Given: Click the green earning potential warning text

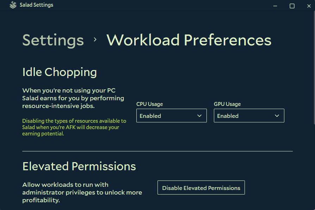Looking at the screenshot, I should [x=74, y=127].
